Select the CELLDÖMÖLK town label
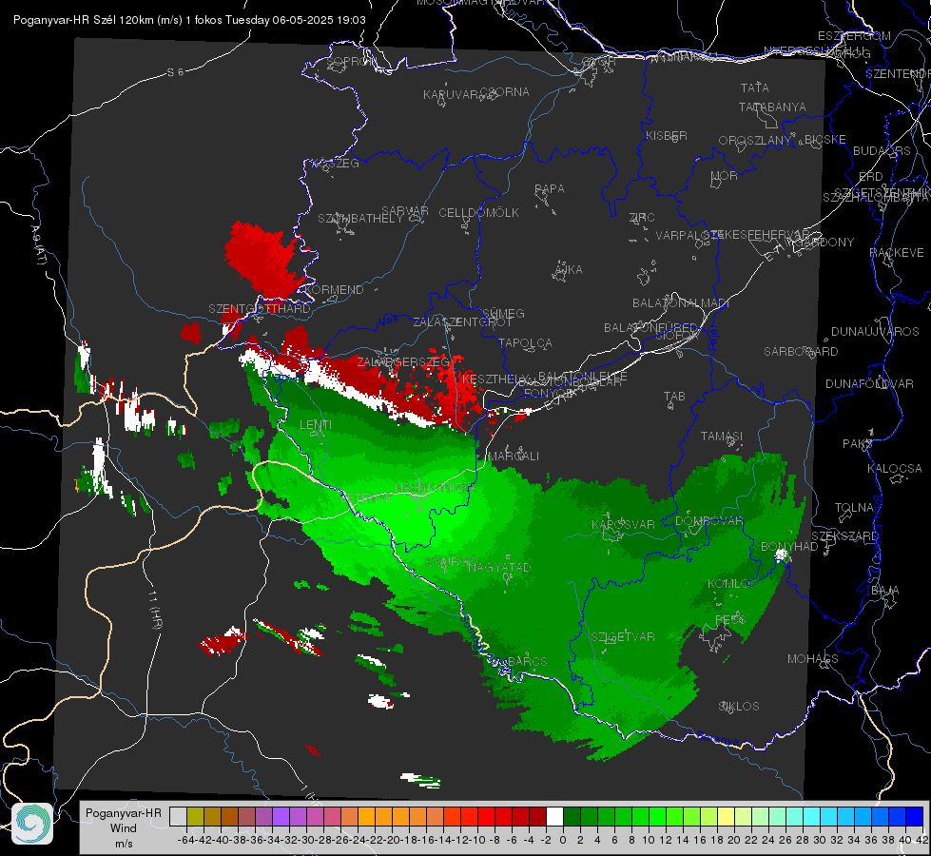Screen dimensions: 931x856 (x=478, y=213)
